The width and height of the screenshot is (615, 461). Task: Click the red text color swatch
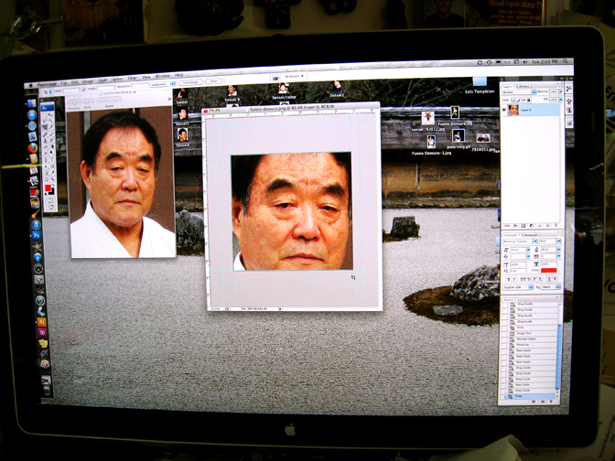pyautogui.click(x=548, y=270)
